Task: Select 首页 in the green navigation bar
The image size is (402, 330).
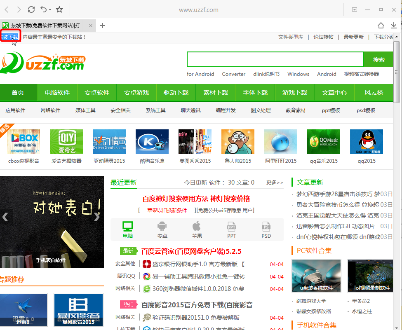Action: click(18, 93)
